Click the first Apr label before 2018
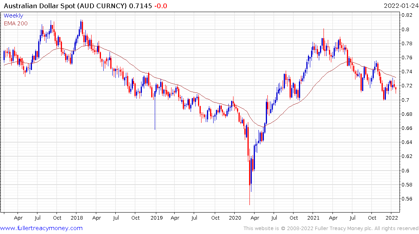This screenshot has height=234, width=419. [18, 218]
